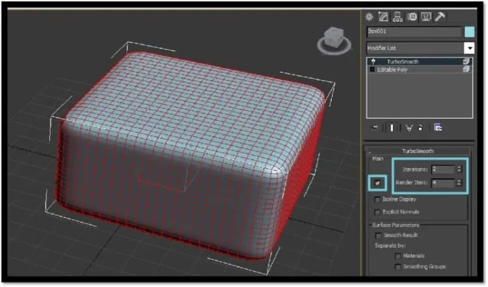The width and height of the screenshot is (488, 287).
Task: Toggle the TurboSmooth lightbulb icon
Action: pyautogui.click(x=373, y=62)
